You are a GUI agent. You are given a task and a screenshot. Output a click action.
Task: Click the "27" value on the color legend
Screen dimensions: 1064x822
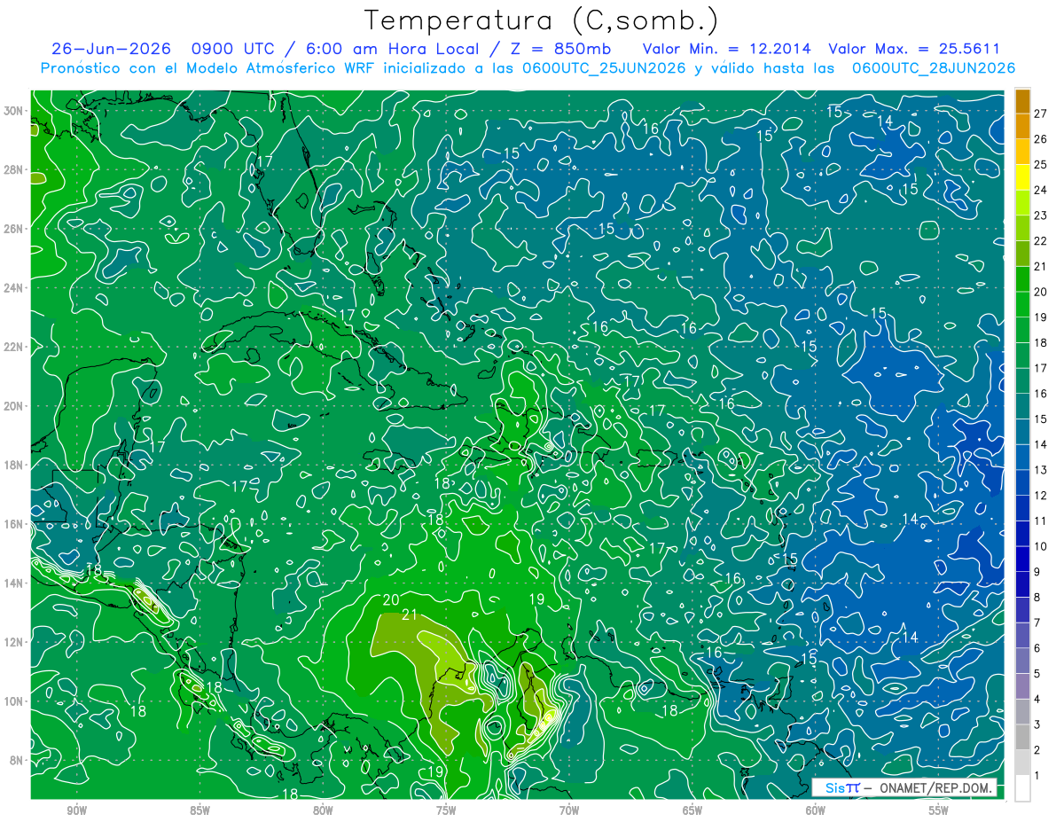coord(1040,114)
